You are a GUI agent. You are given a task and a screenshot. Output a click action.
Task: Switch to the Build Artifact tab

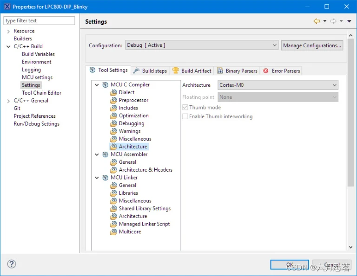click(x=192, y=71)
